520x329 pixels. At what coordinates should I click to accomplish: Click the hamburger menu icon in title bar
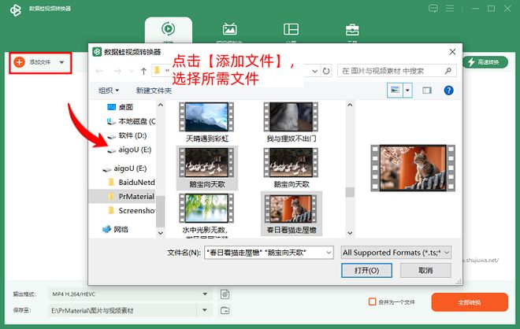tap(471, 9)
